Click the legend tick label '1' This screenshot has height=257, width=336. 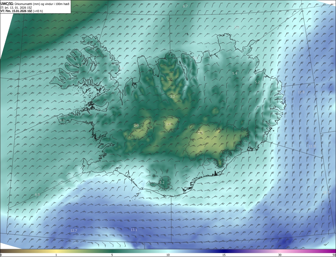(56, 255)
